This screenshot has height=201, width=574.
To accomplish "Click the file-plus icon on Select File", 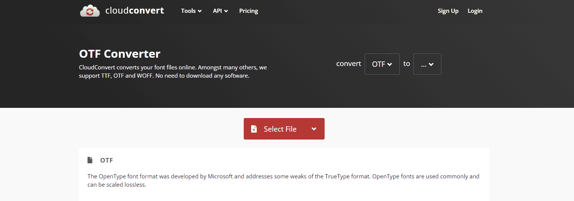I will point(254,129).
